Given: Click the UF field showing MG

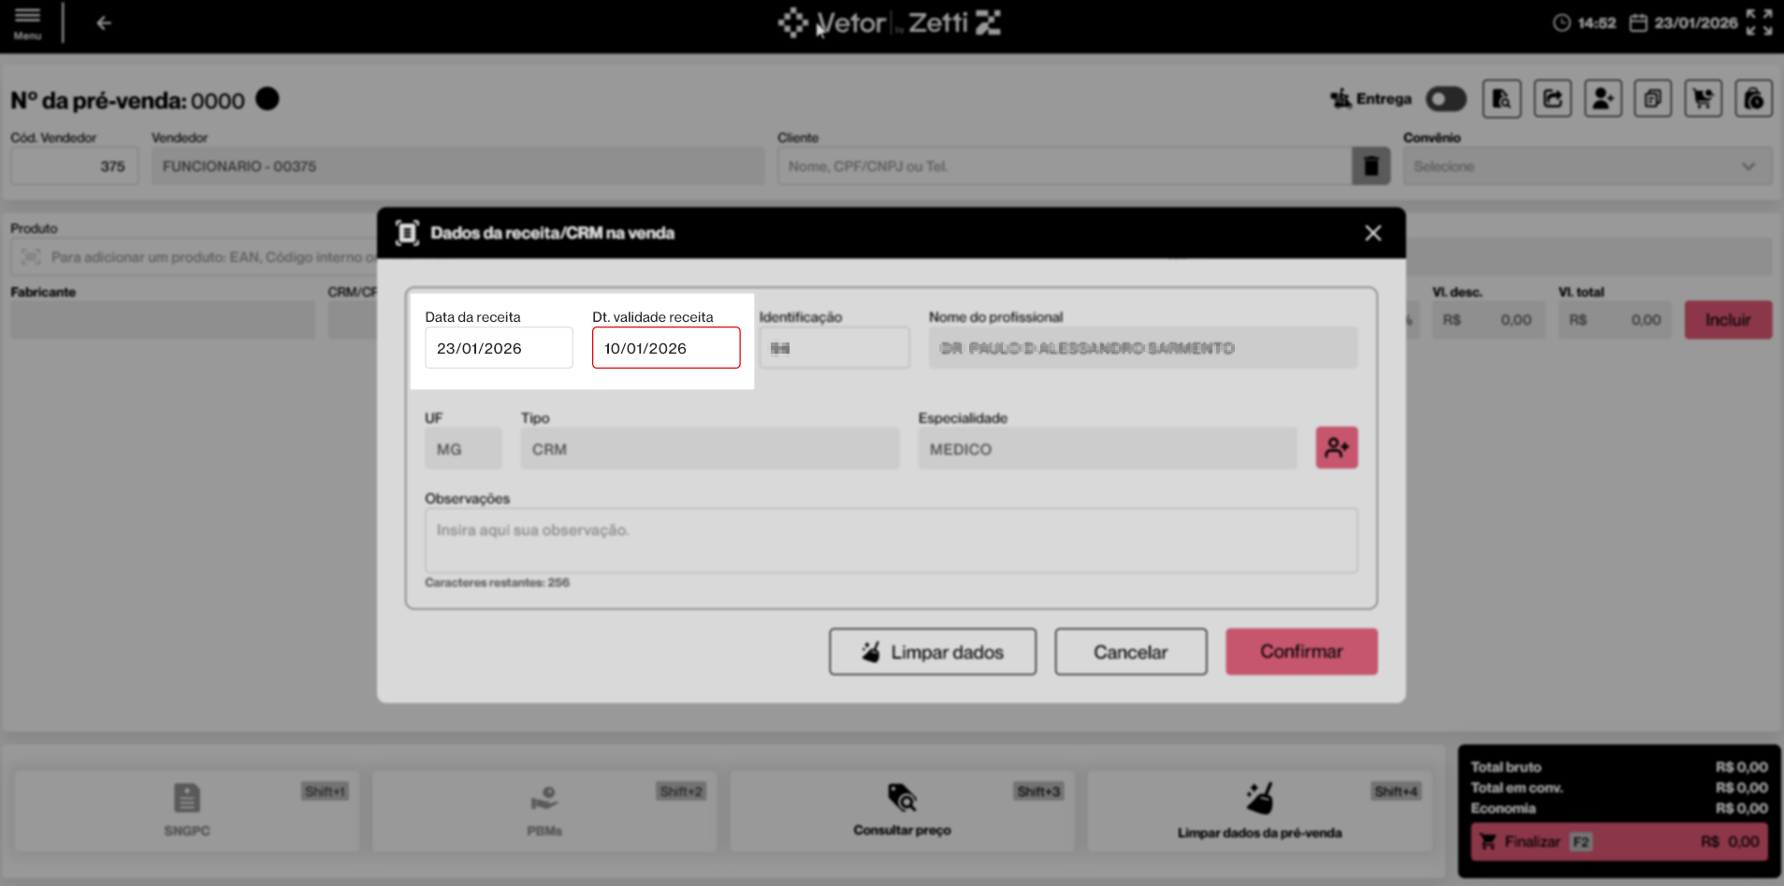Looking at the screenshot, I should tap(463, 449).
